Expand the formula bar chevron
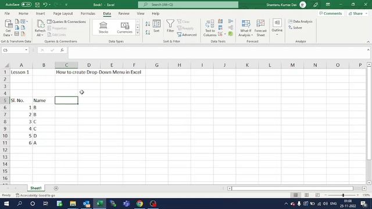372x209 pixels. (368, 50)
